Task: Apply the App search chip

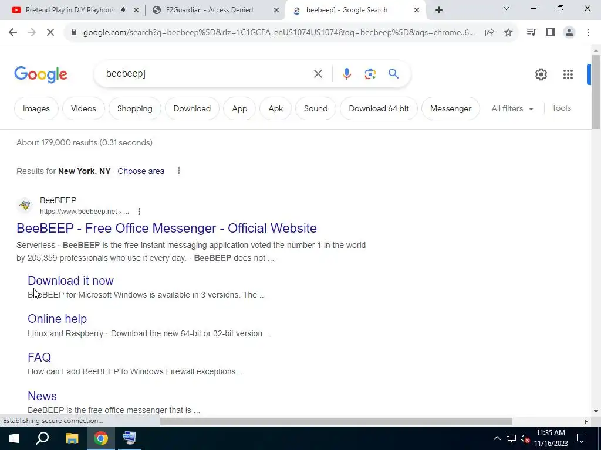Action: 239,108
